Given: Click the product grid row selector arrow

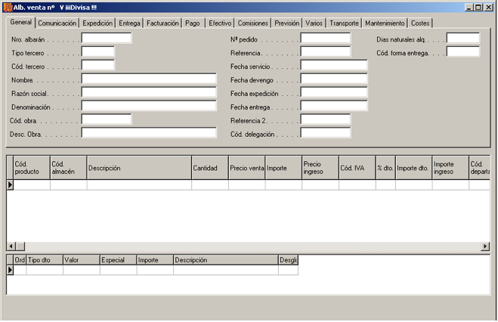Looking at the screenshot, I should (11, 185).
